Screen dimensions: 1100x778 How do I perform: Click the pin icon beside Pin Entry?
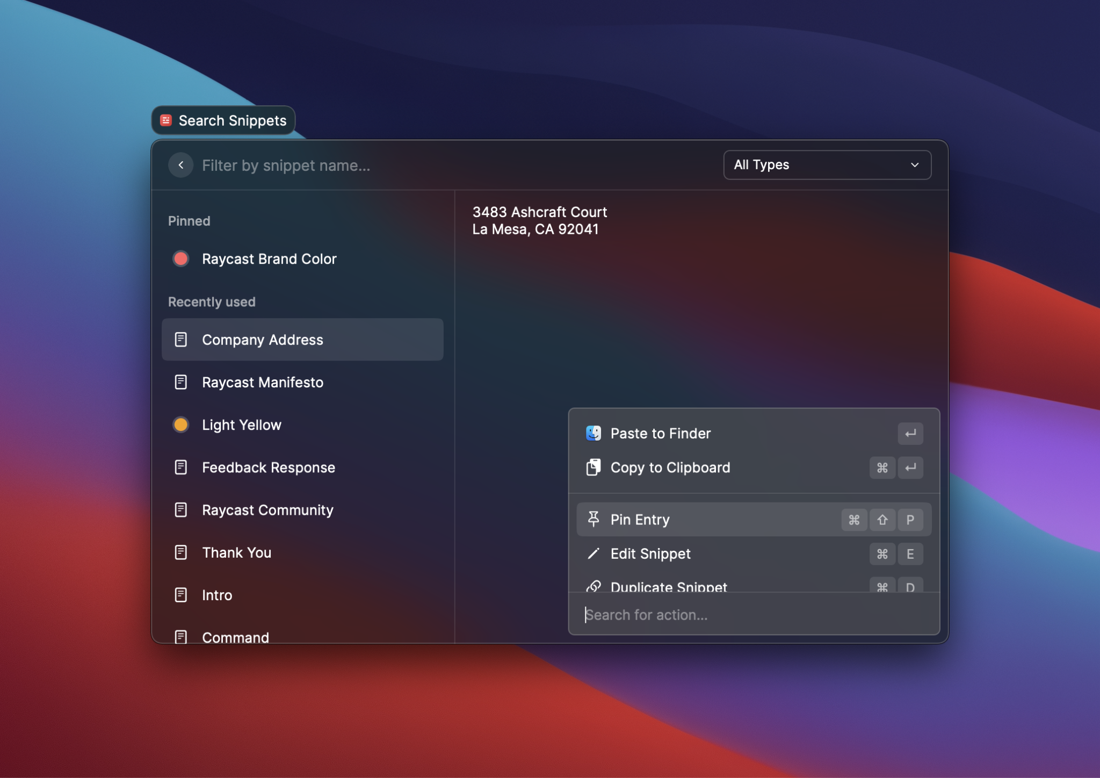(593, 519)
